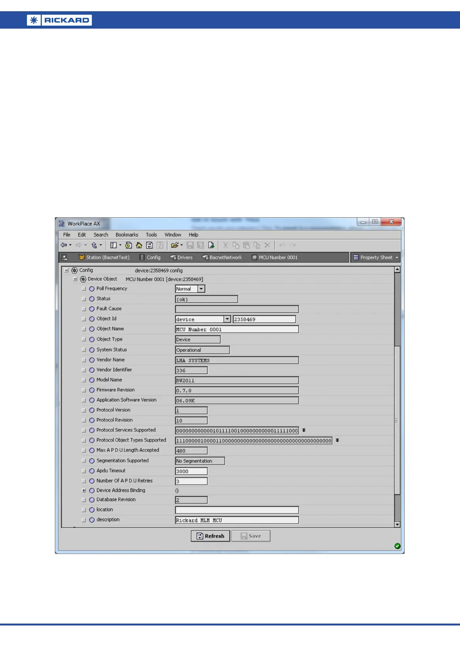
Task: Click the Duplicate icon in toolbar
Action: click(x=257, y=245)
